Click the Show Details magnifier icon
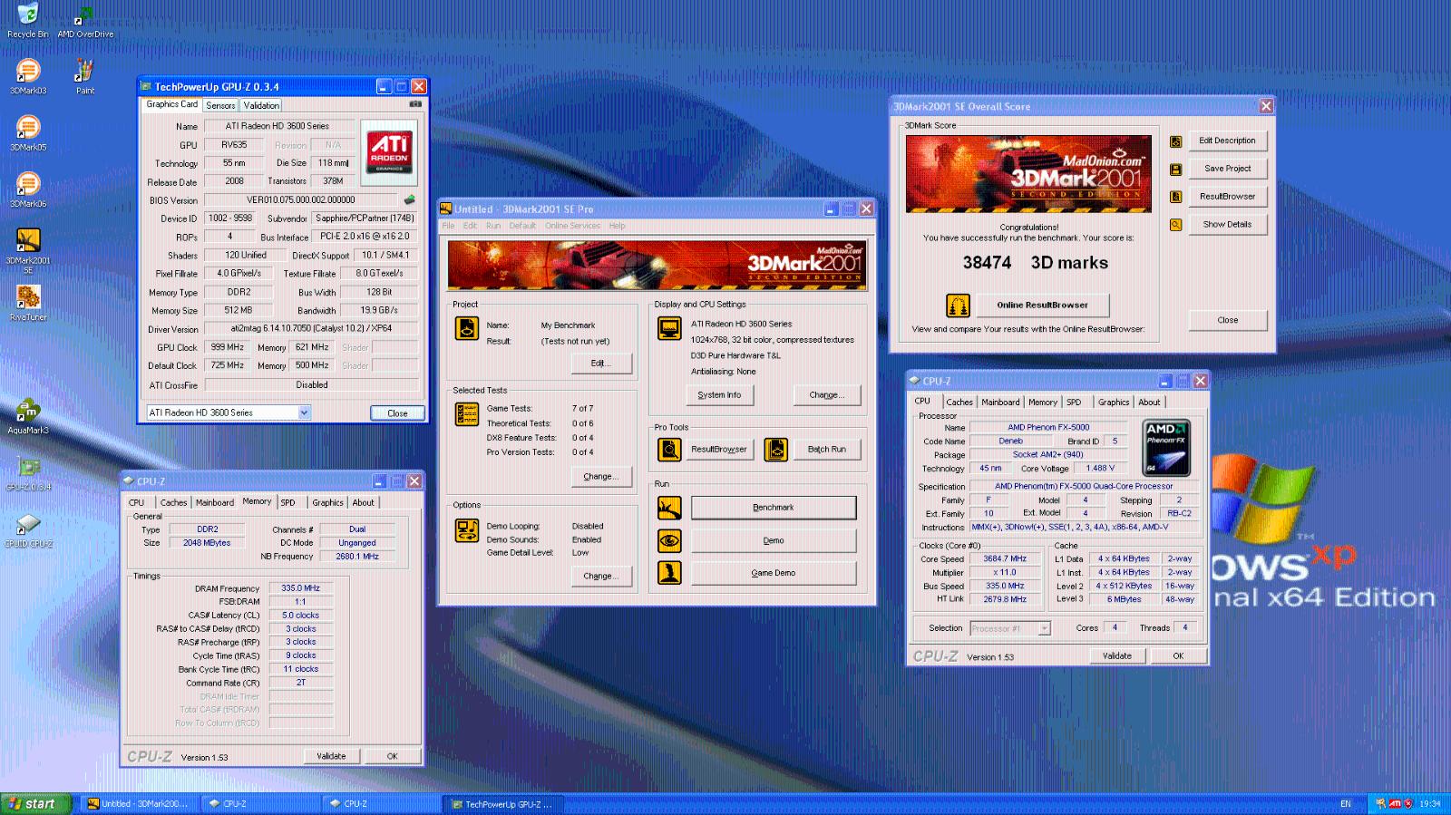Image resolution: width=1451 pixels, height=815 pixels. pos(1175,225)
